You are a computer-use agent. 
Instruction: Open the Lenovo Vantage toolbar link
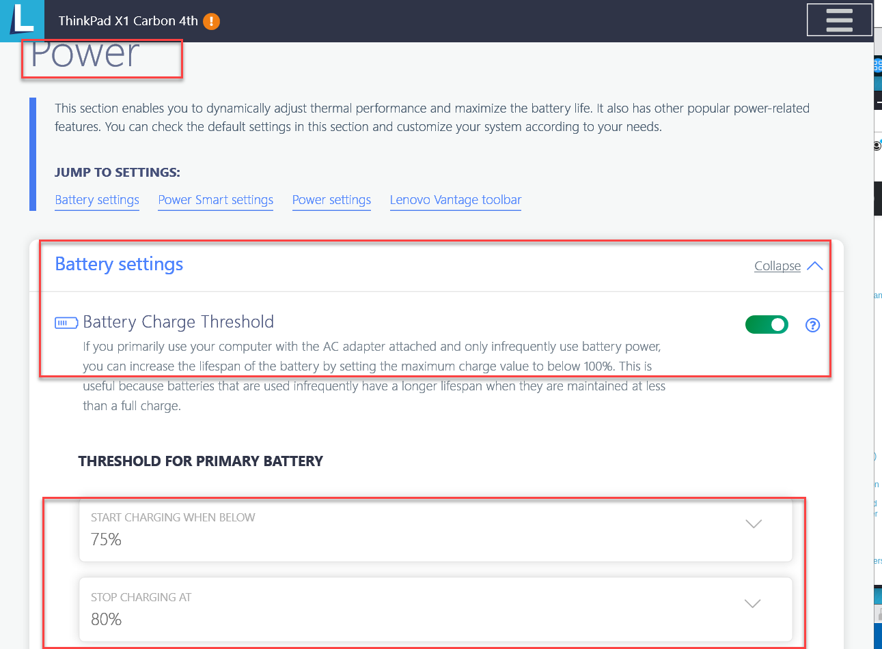tap(455, 199)
